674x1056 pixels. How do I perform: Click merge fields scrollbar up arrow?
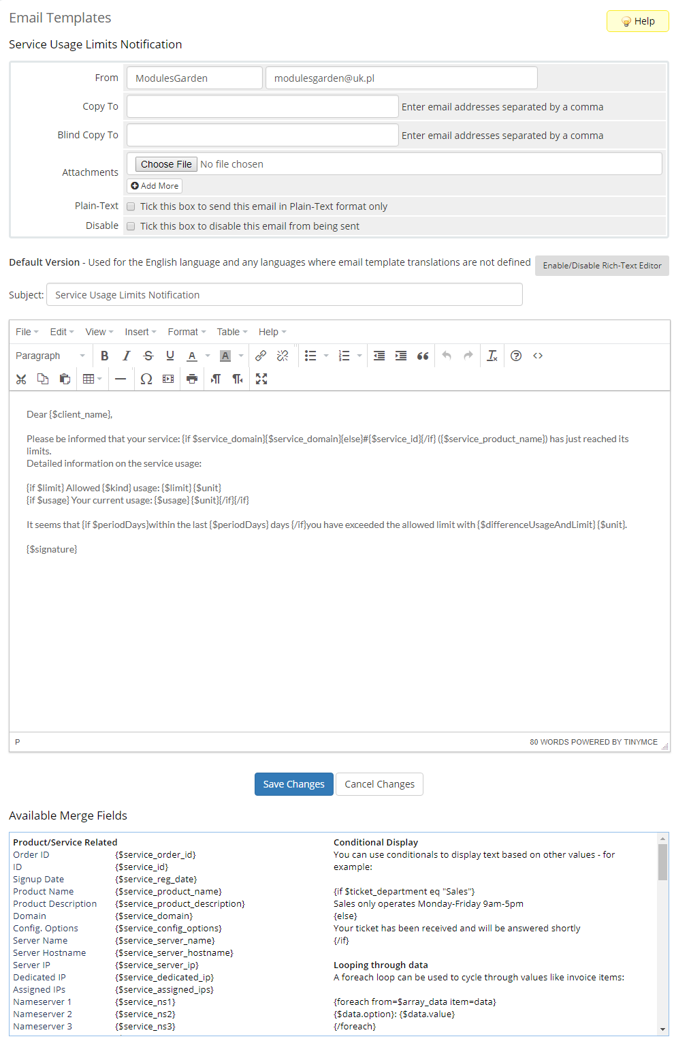[x=663, y=839]
